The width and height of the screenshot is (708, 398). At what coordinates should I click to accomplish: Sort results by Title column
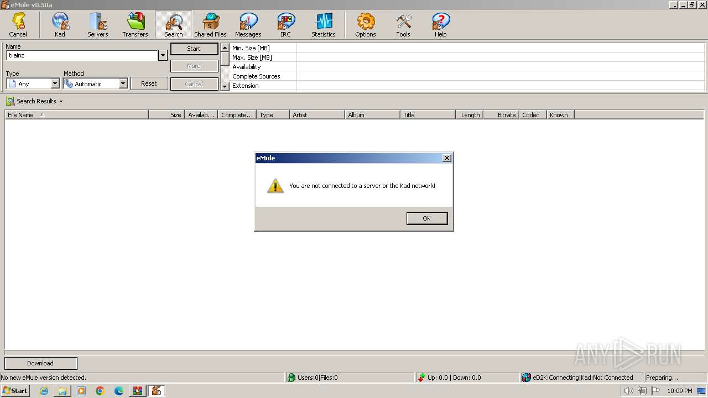[427, 115]
